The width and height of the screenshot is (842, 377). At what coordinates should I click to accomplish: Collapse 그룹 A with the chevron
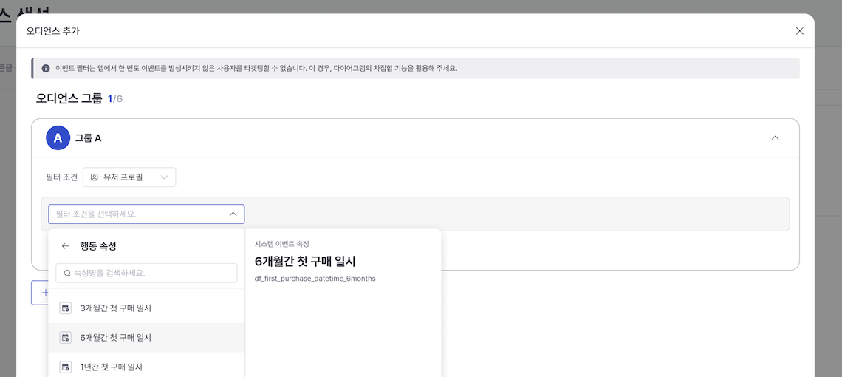tap(775, 137)
